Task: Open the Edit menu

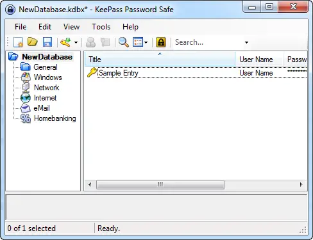Action: coord(45,27)
